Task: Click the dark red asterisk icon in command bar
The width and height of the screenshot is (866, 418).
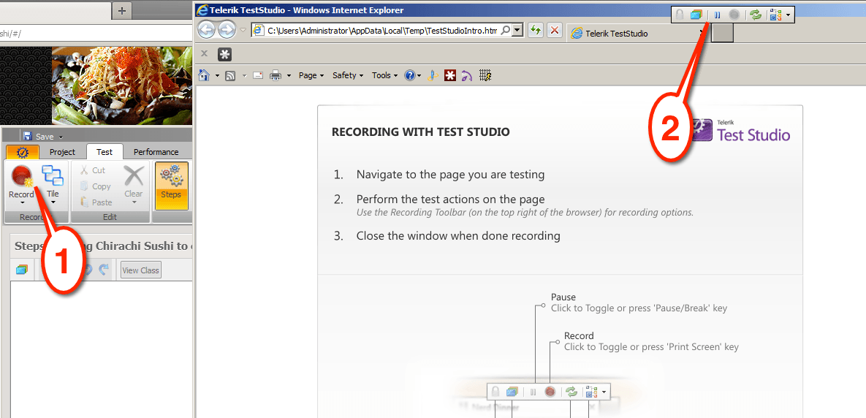Action: click(450, 76)
